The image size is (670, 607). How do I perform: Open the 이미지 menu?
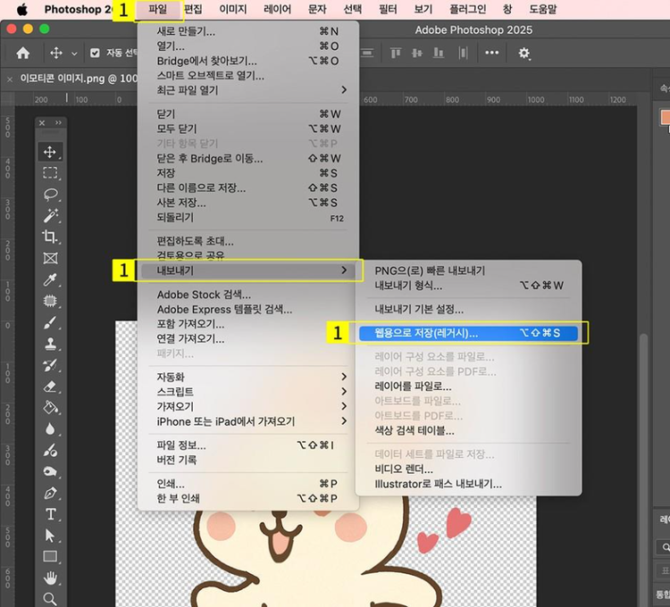(233, 10)
